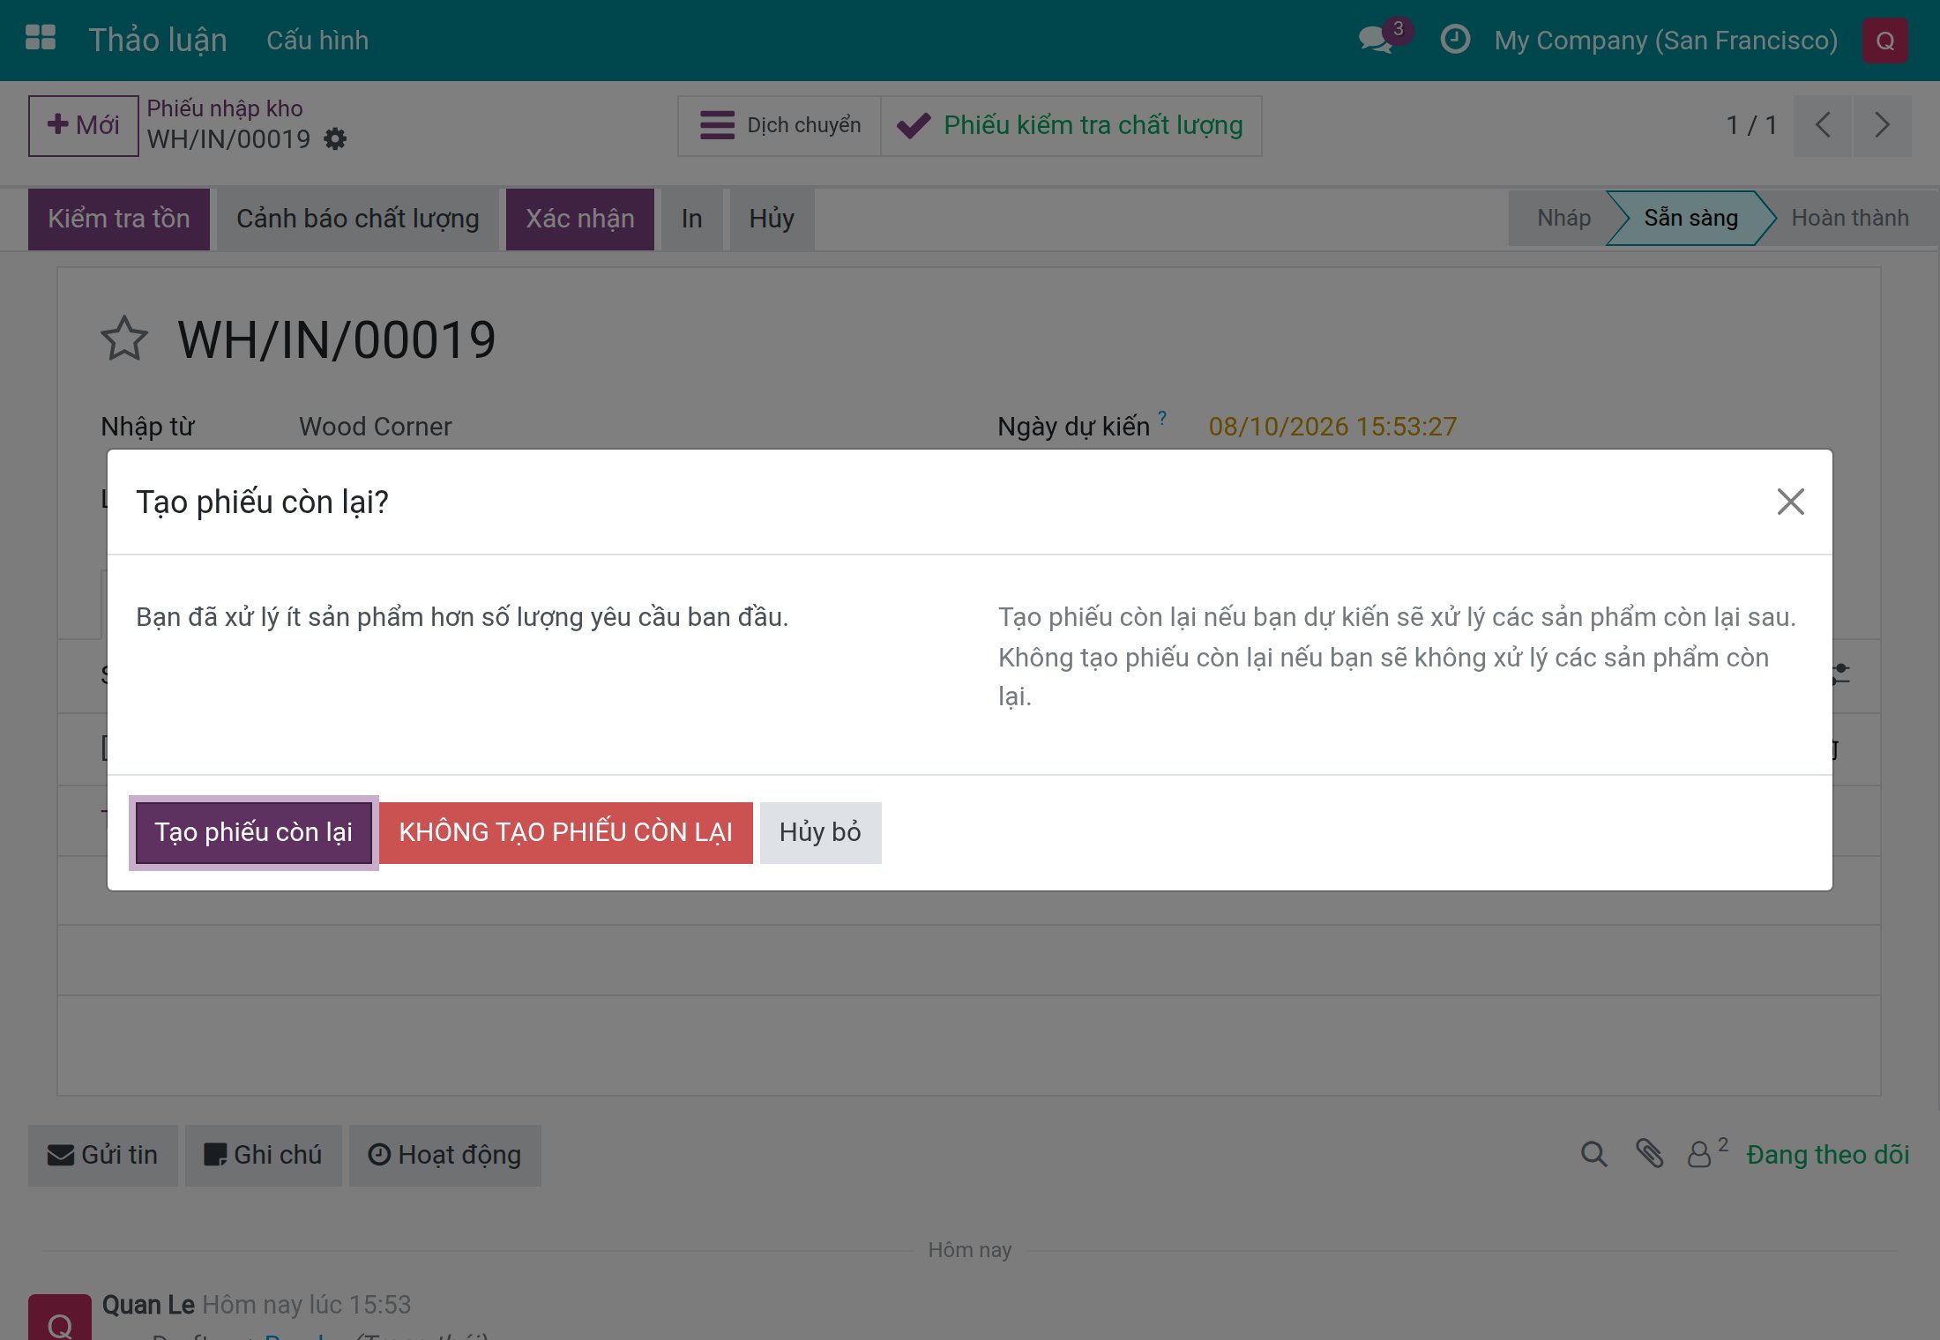This screenshot has height=1340, width=1940.
Task: Click Cảnh báo chất lượng button
Action: [358, 219]
